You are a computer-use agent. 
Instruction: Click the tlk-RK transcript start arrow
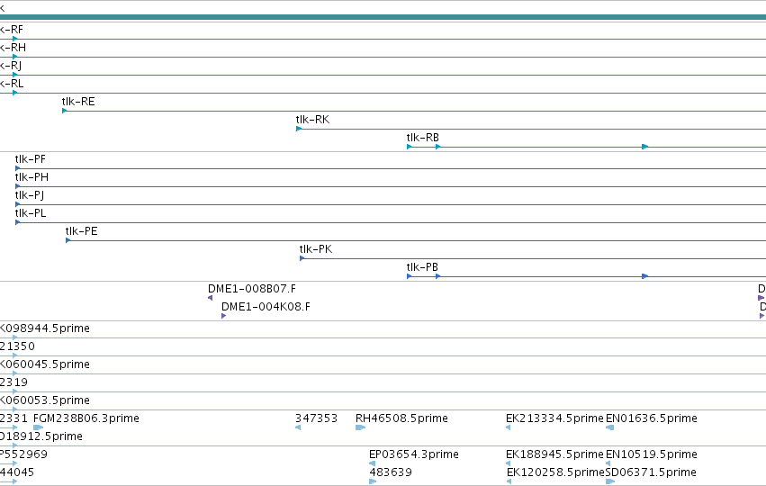pos(299,129)
